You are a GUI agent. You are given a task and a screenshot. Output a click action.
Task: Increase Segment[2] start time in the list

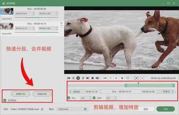(x=33, y=27)
